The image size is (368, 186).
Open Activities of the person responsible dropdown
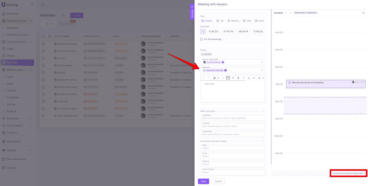tap(349, 173)
